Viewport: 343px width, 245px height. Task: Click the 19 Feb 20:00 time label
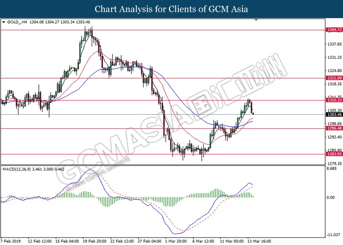click(x=95, y=241)
